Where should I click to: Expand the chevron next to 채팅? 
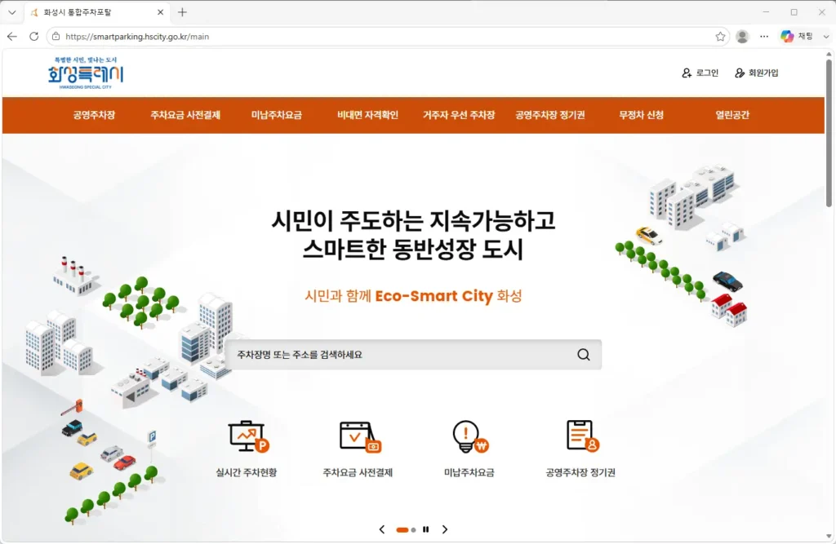point(826,36)
